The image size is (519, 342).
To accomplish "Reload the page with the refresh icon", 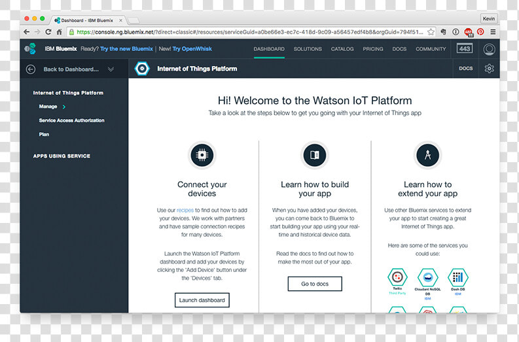I will 48,32.
